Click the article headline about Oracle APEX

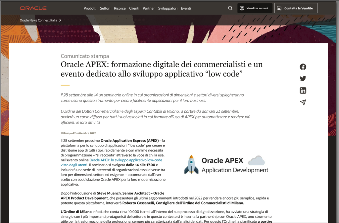[x=162, y=69]
